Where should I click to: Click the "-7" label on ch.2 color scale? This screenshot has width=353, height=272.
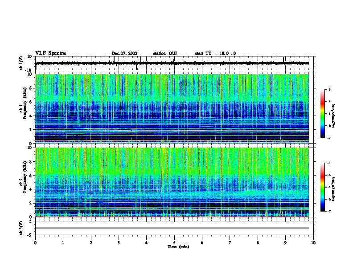[328, 211]
